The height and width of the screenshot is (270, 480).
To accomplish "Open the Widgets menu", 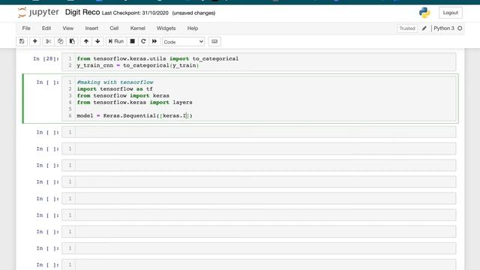I will [166, 28].
